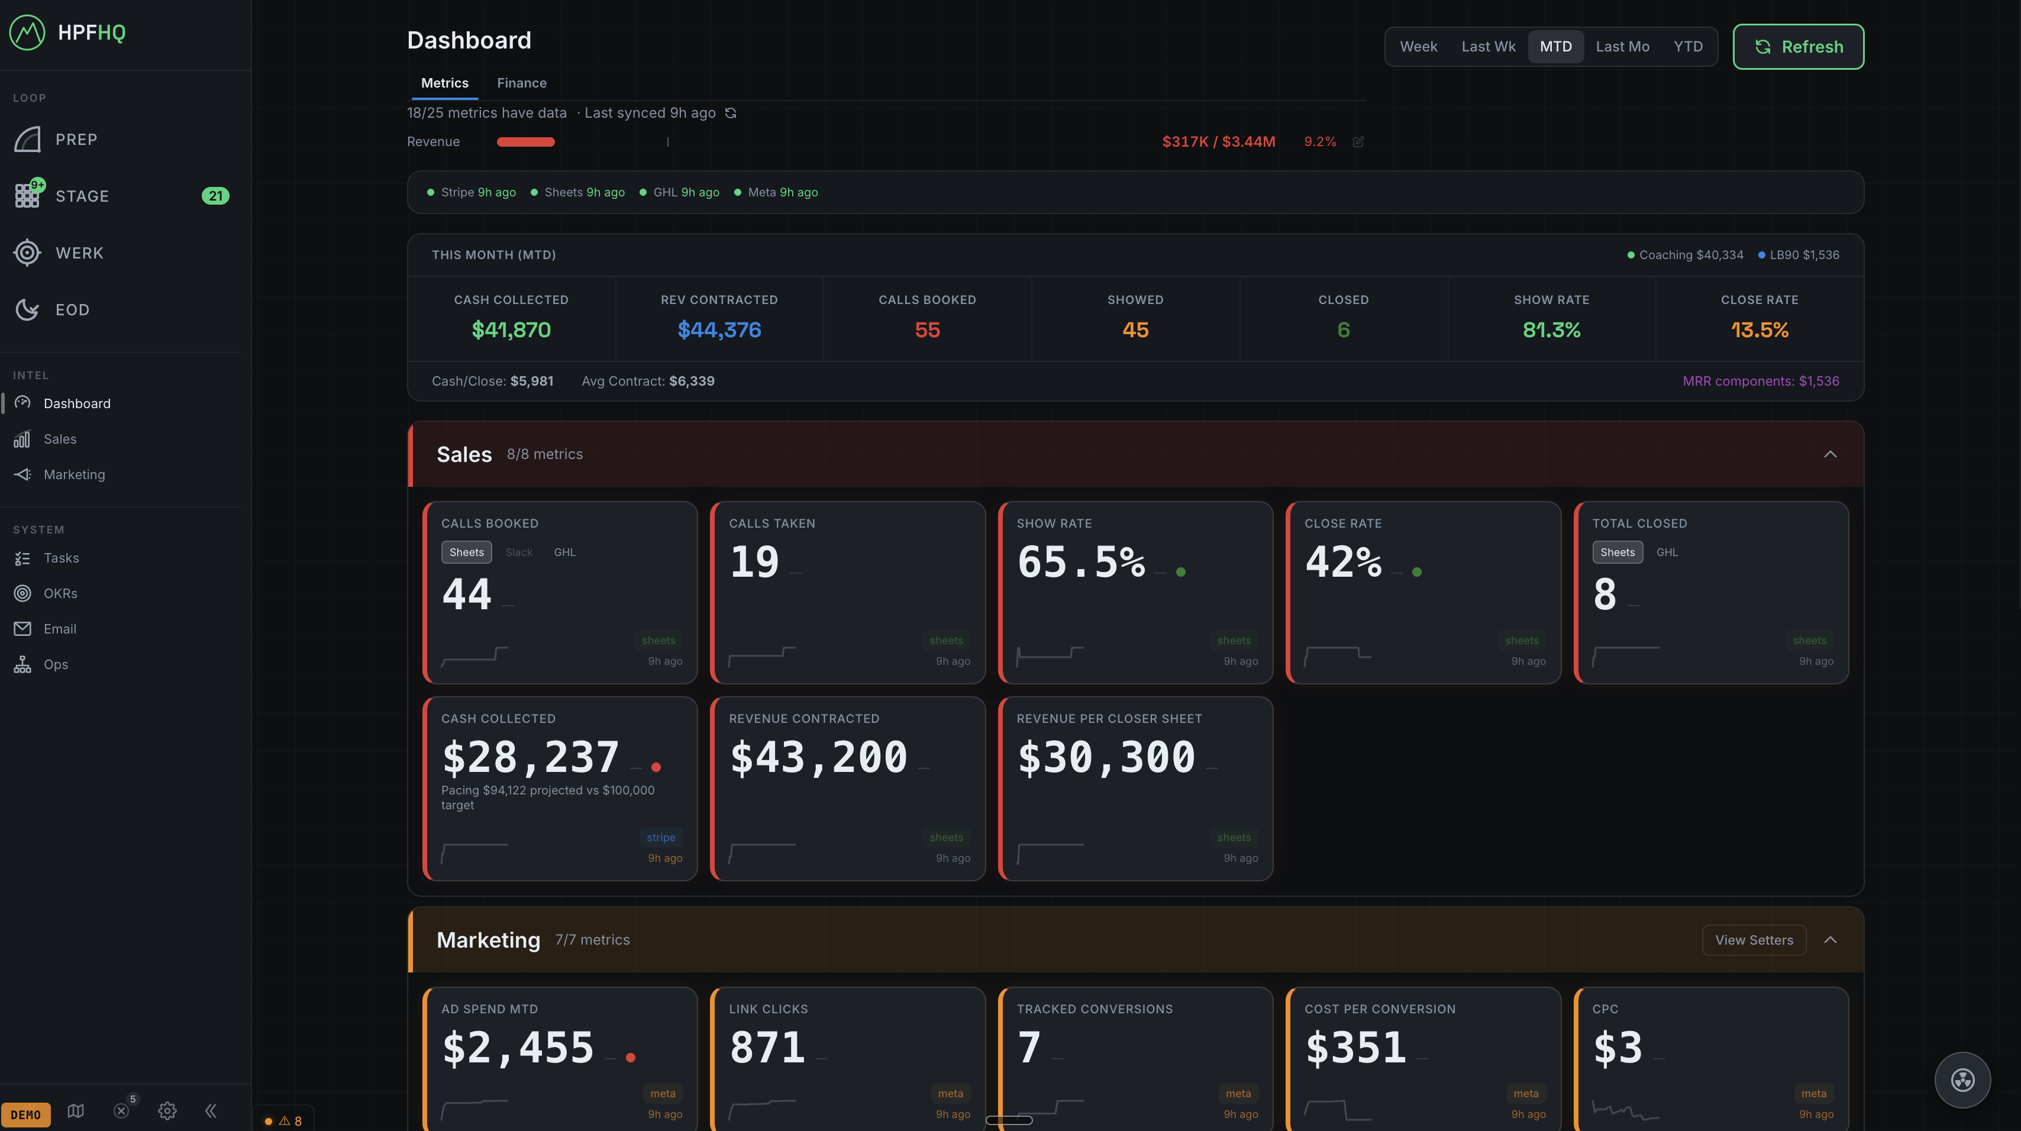Switch to the Finance tab
The image size is (2021, 1131).
click(522, 82)
